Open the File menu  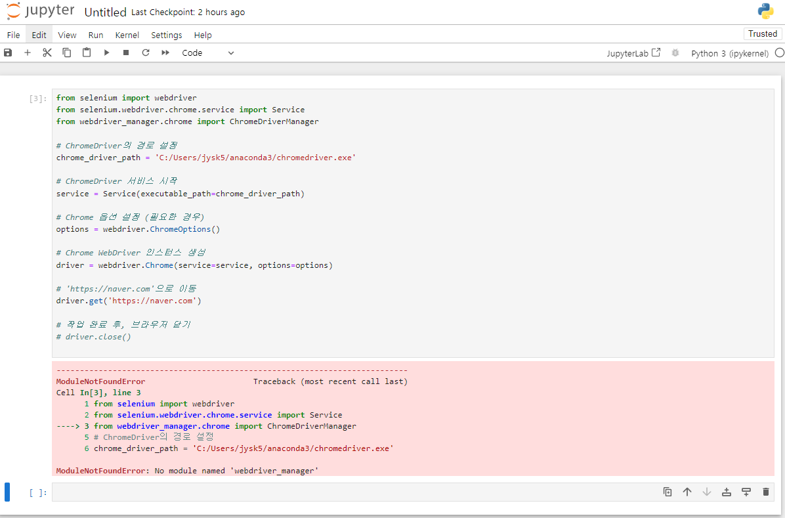coord(14,35)
